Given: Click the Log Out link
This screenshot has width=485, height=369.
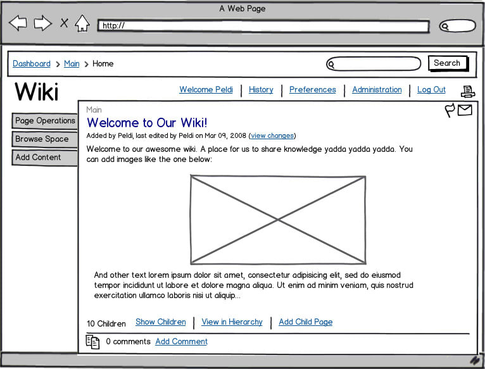Looking at the screenshot, I should click(x=431, y=90).
